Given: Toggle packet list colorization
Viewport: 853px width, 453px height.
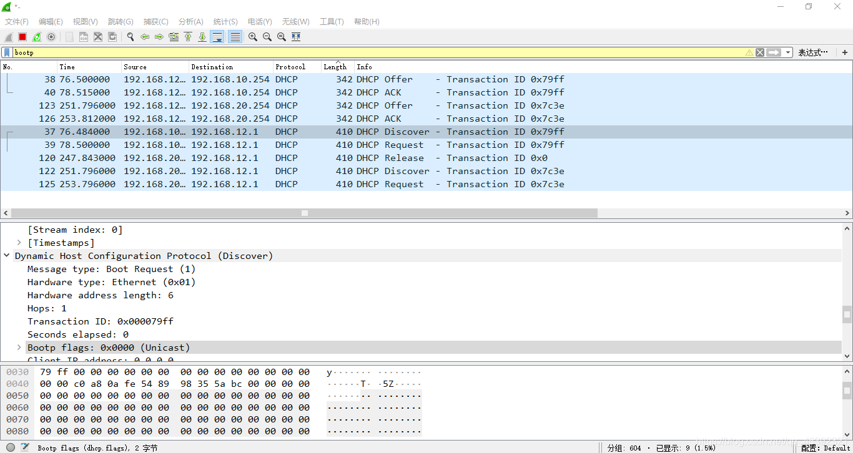Looking at the screenshot, I should [235, 37].
